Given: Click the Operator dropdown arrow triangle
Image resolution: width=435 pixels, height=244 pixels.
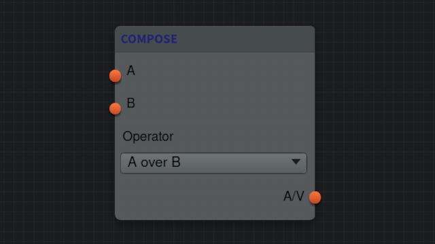Looking at the screenshot, I should click(296, 162).
